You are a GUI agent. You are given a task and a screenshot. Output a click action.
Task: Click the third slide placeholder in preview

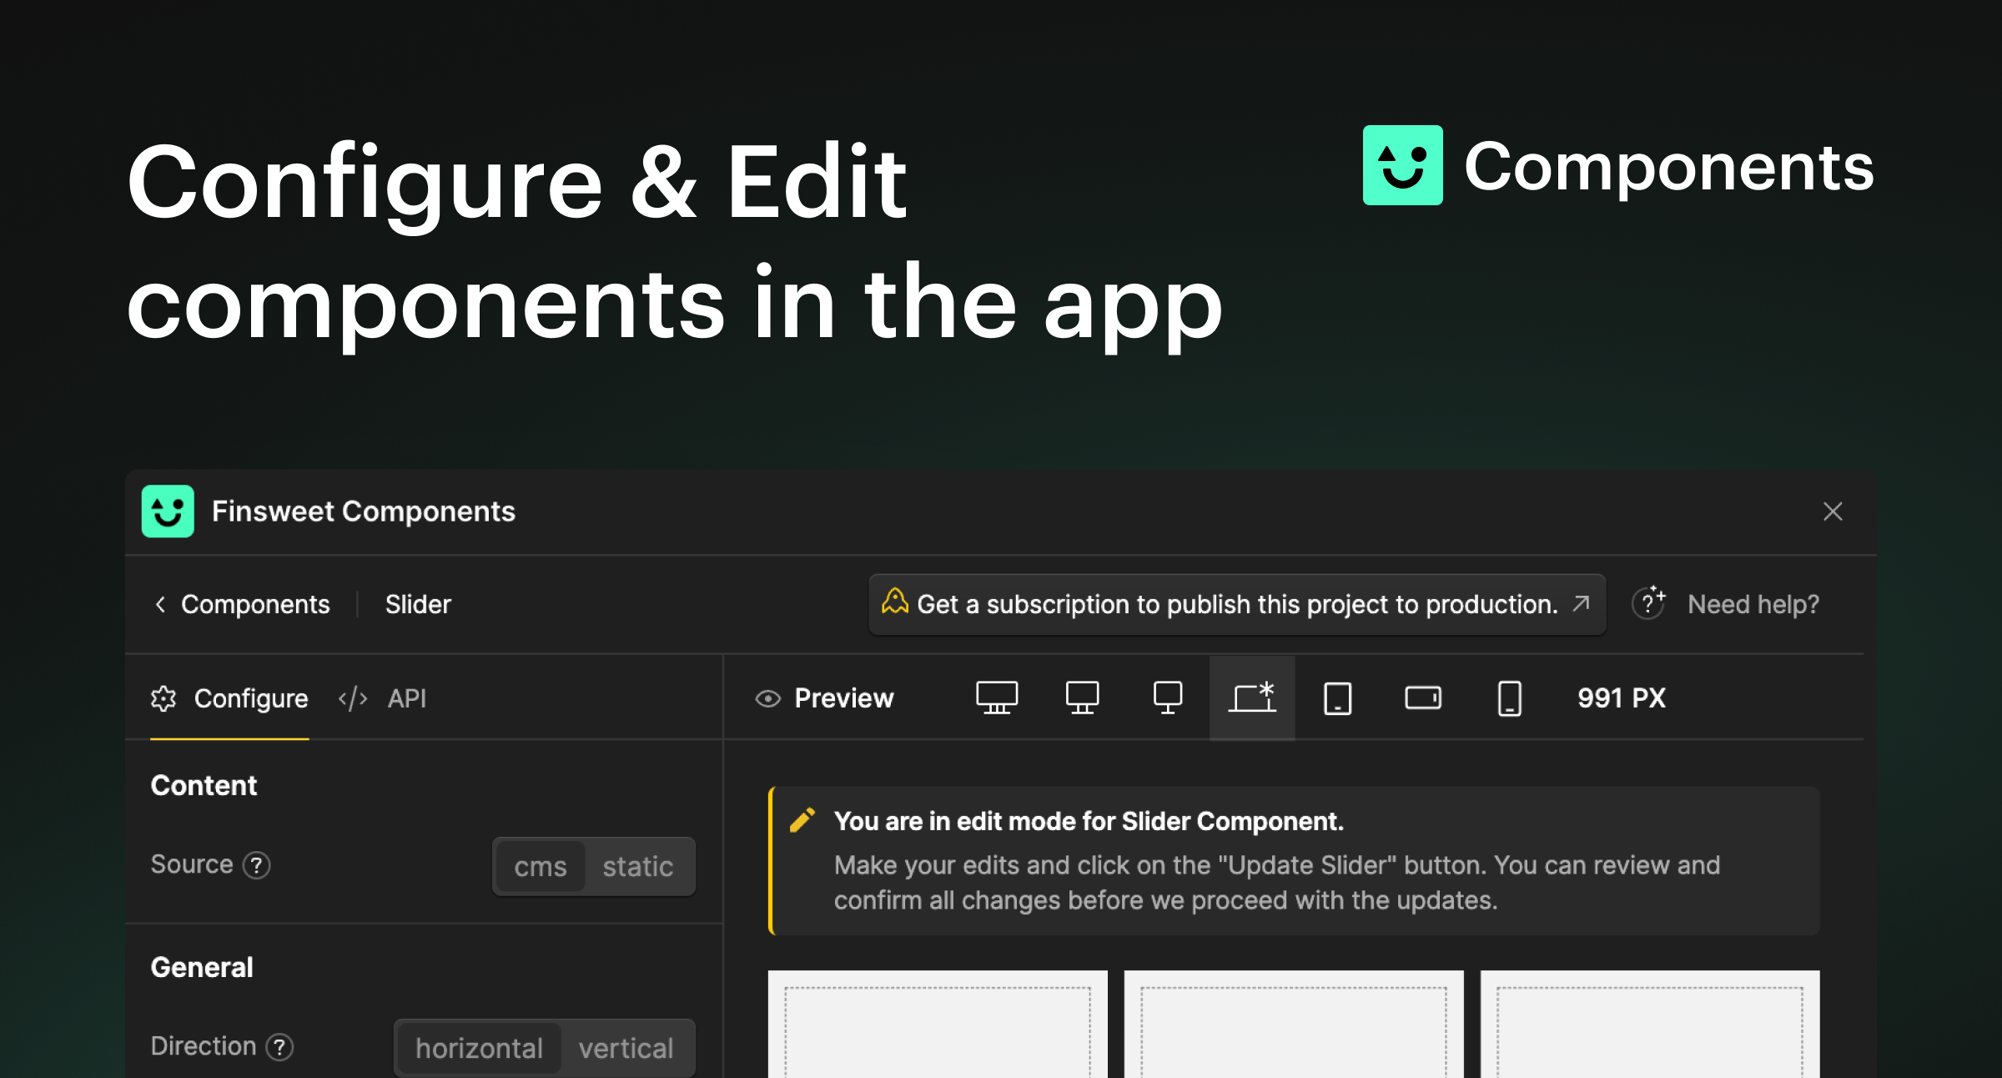tap(1650, 1025)
